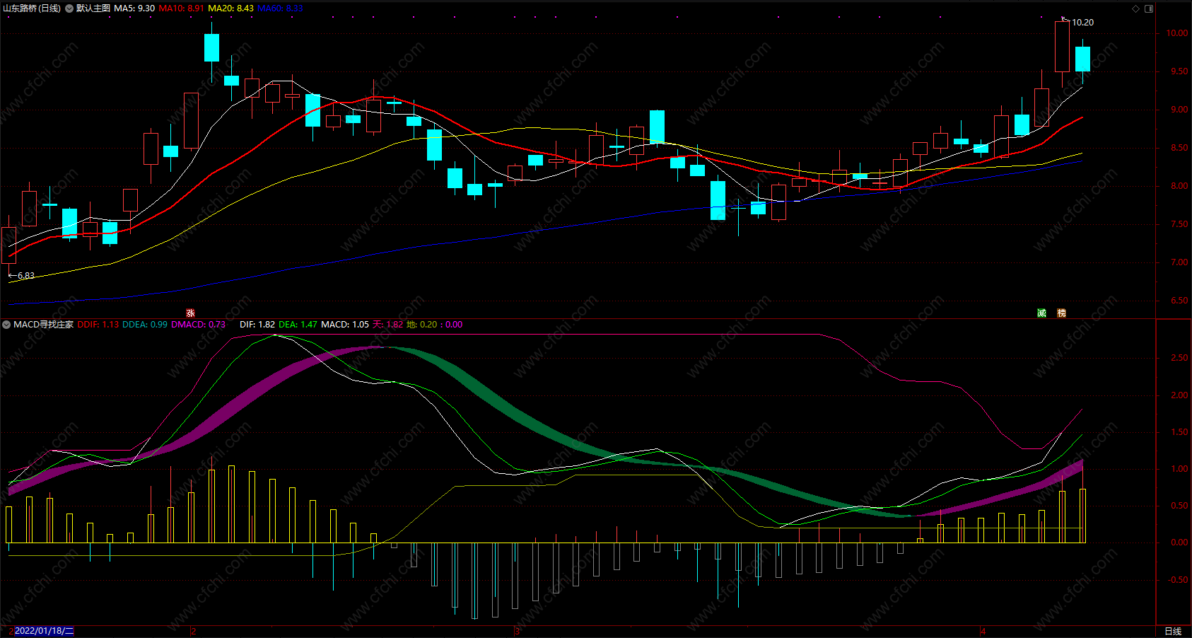Open the main chart indicator dropdown
The image size is (1192, 638).
69,8
